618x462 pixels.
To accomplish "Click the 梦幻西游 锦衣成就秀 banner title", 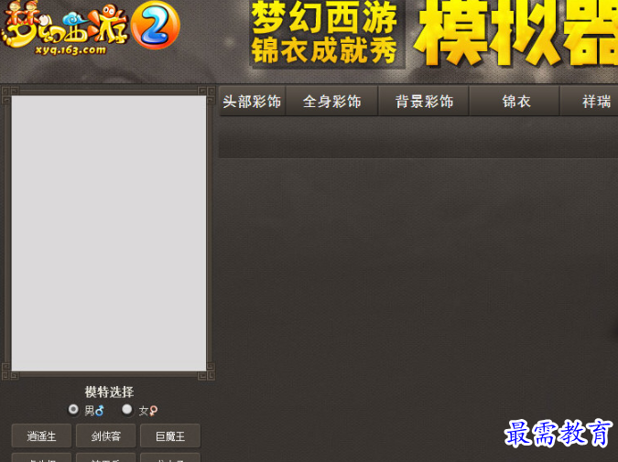I will [x=324, y=34].
